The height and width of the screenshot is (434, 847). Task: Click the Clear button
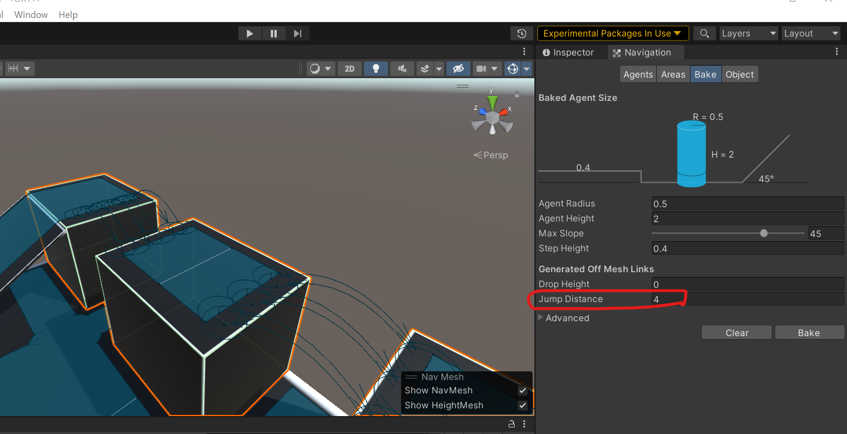(737, 333)
